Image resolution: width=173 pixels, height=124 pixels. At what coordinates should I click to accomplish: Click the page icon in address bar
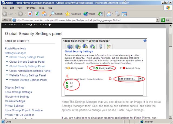coord(14,20)
